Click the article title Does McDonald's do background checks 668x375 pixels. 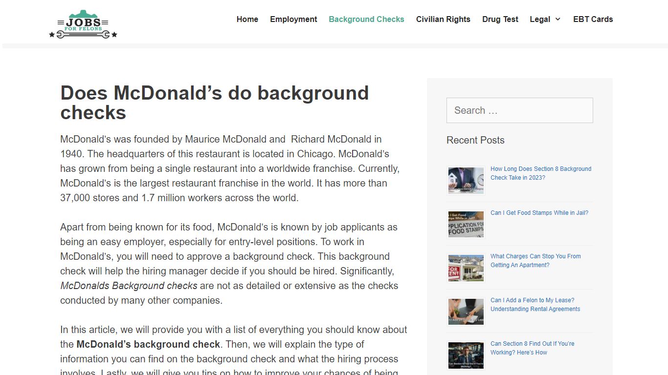coord(214,103)
